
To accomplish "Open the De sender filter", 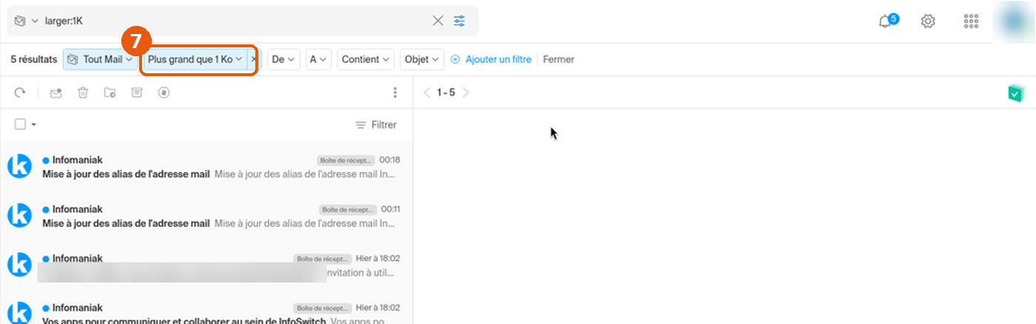I will pyautogui.click(x=283, y=59).
